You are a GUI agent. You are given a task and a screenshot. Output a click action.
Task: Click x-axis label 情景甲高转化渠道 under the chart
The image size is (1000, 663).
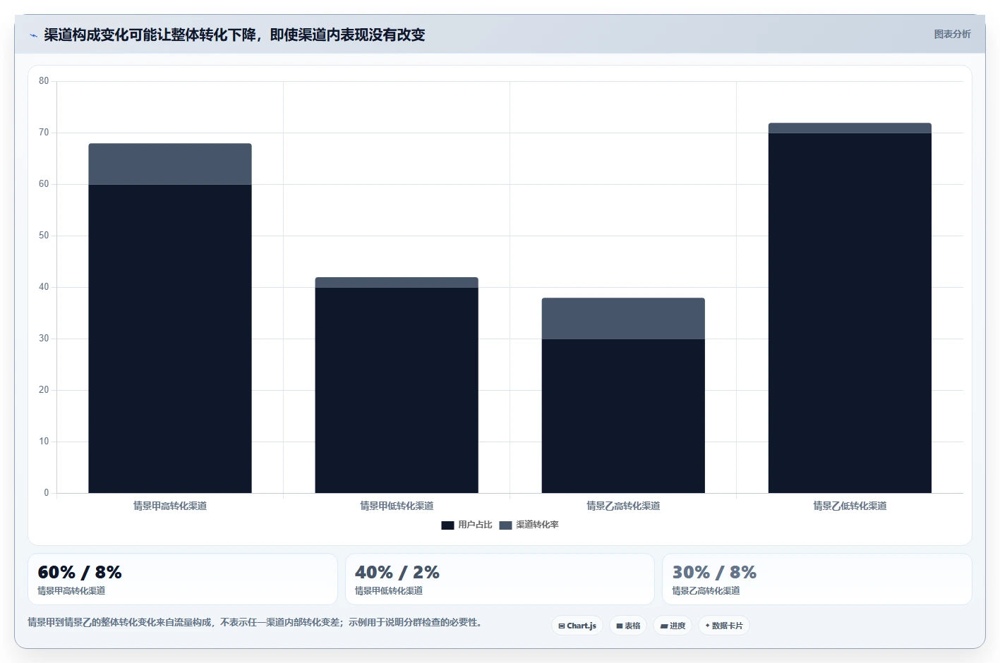pyautogui.click(x=170, y=506)
